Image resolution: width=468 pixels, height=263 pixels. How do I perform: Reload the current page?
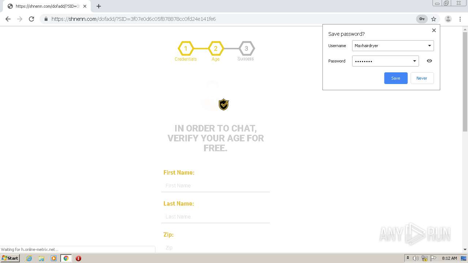coord(31,19)
